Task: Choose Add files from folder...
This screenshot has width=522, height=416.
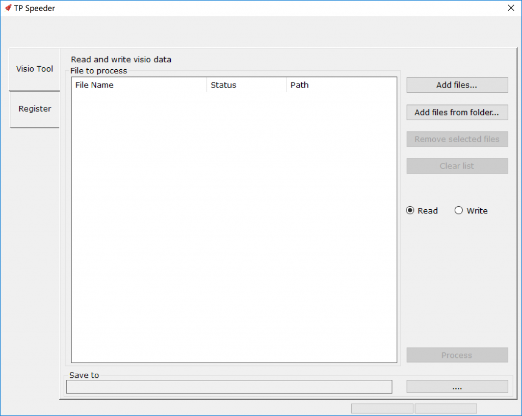Action: coord(457,113)
